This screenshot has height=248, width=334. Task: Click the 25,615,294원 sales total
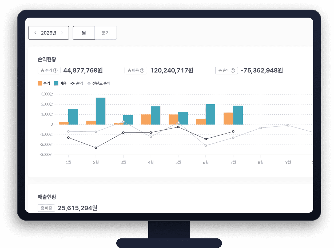(x=78, y=208)
